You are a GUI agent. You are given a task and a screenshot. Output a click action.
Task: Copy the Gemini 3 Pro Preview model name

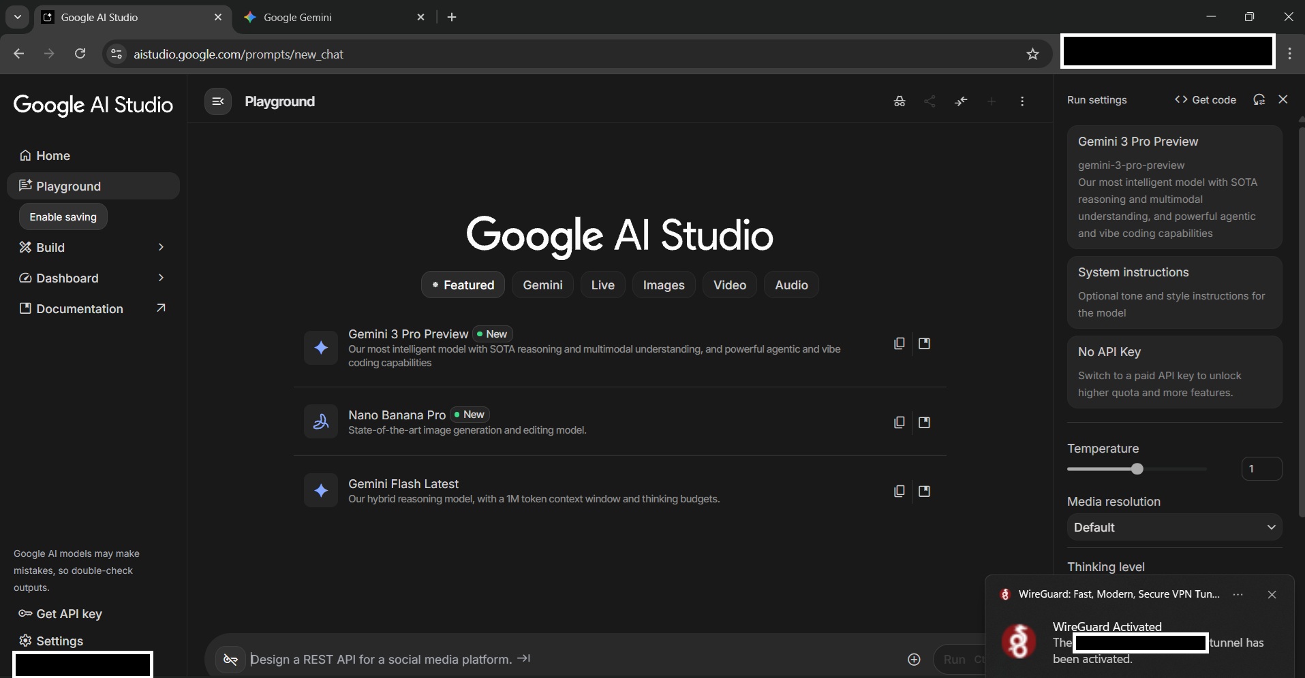click(899, 344)
